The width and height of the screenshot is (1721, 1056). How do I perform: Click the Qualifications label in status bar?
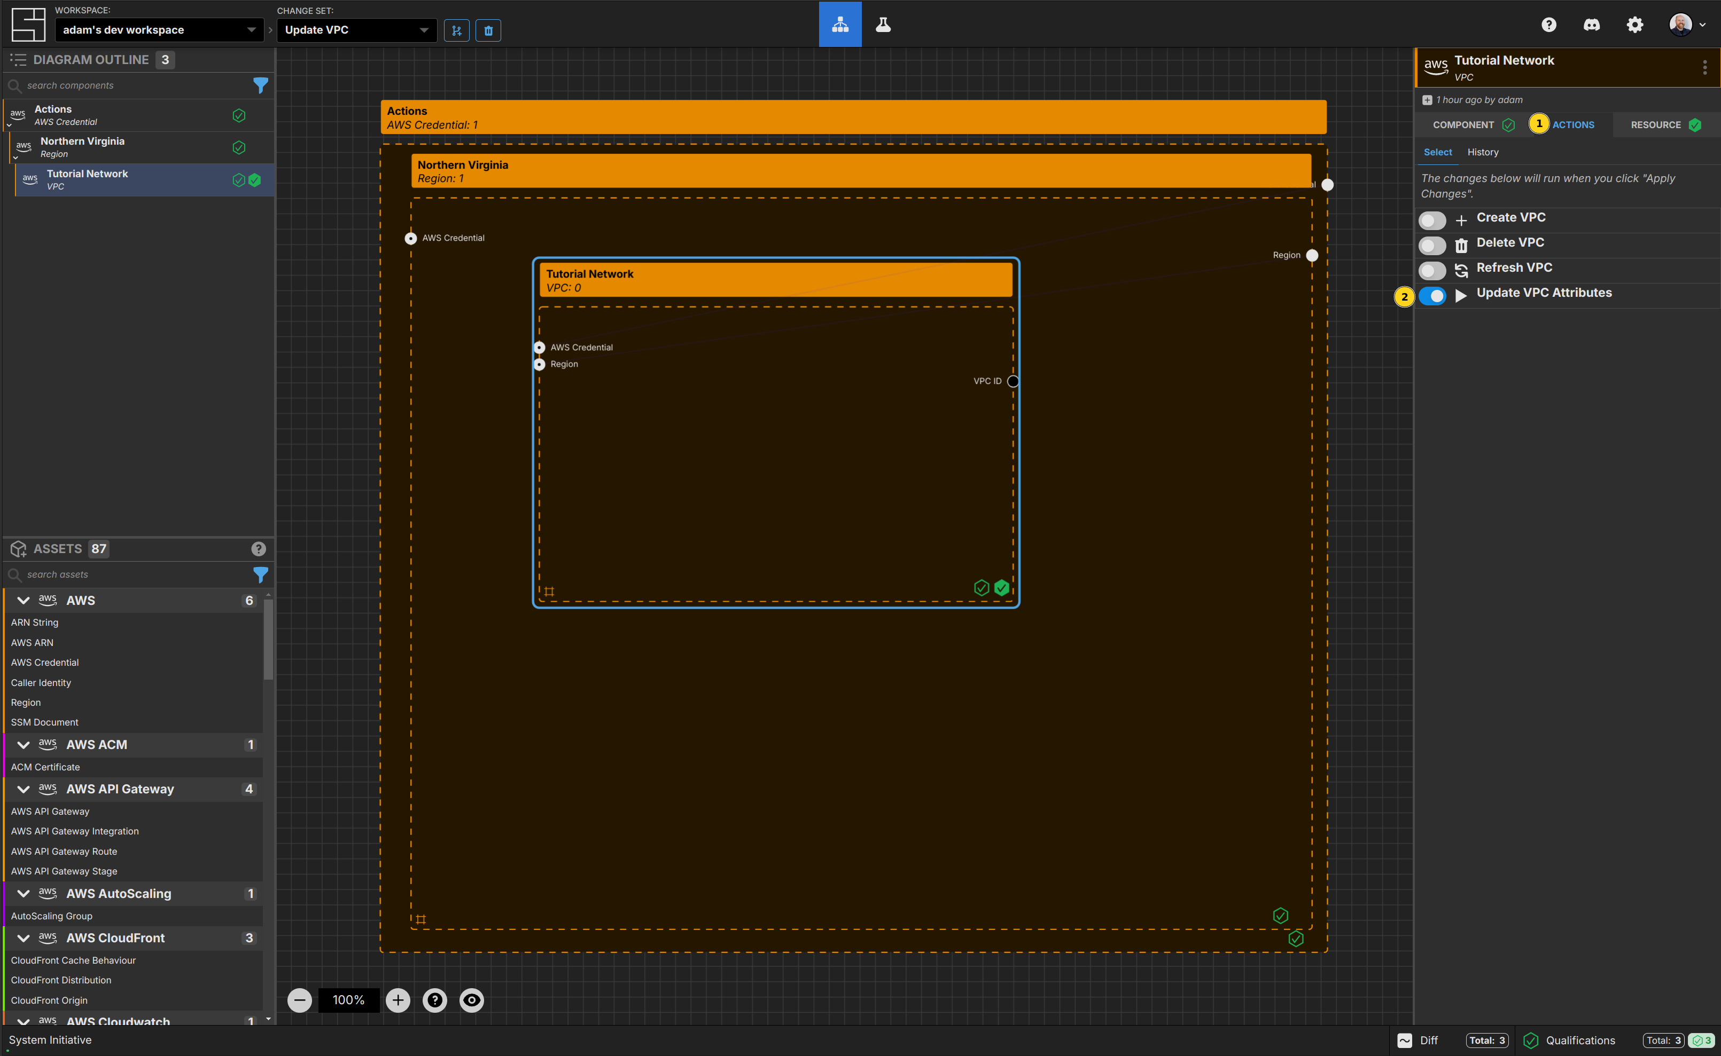(1580, 1040)
